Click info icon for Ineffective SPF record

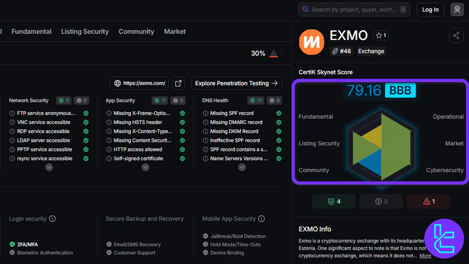click(x=205, y=140)
